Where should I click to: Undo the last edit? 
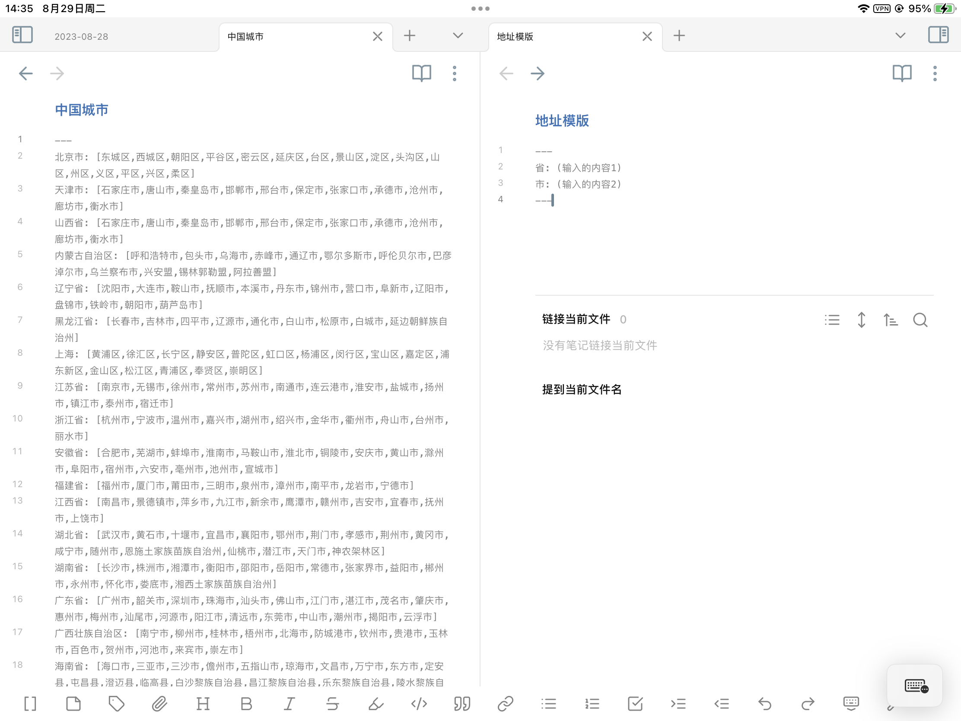pyautogui.click(x=765, y=704)
